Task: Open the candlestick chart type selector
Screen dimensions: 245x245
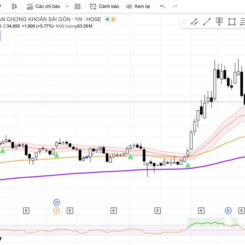Action: (x=15, y=7)
